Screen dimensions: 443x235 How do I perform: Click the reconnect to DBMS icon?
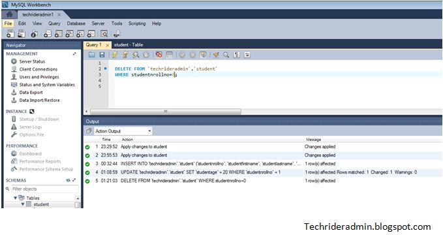(117, 34)
